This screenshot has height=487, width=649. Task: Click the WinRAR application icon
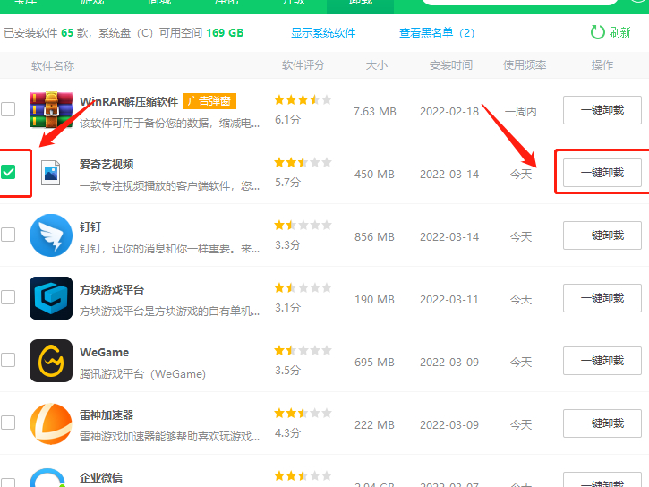pos(51,110)
